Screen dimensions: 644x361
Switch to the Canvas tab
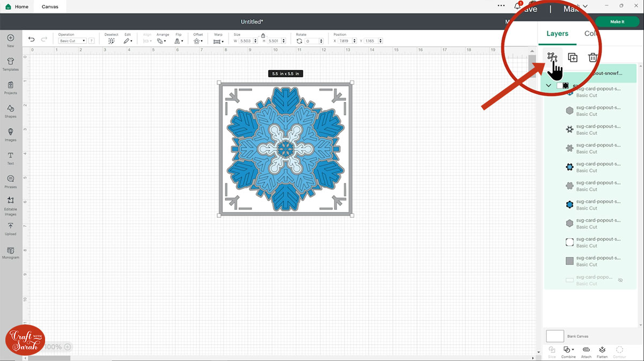(50, 6)
